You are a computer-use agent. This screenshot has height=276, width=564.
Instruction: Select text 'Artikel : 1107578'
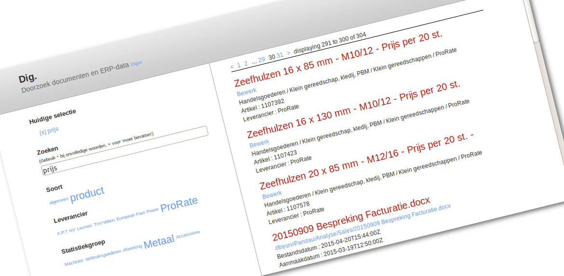coord(288,209)
